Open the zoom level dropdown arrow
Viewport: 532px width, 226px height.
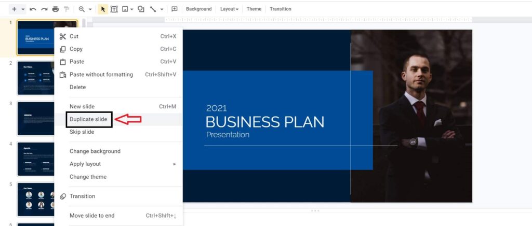click(90, 9)
